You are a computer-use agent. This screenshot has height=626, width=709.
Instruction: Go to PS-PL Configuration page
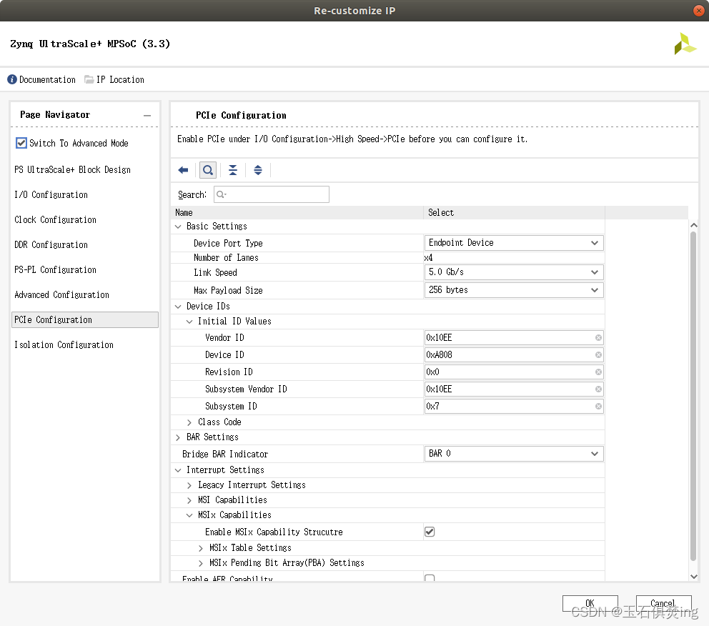55,270
